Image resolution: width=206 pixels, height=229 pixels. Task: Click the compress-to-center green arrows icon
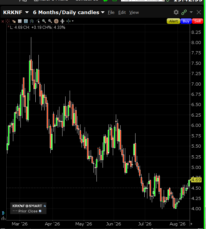pos(68,21)
